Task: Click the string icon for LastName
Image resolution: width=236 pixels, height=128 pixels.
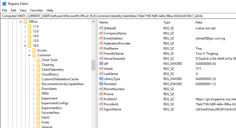Action: click(101, 74)
